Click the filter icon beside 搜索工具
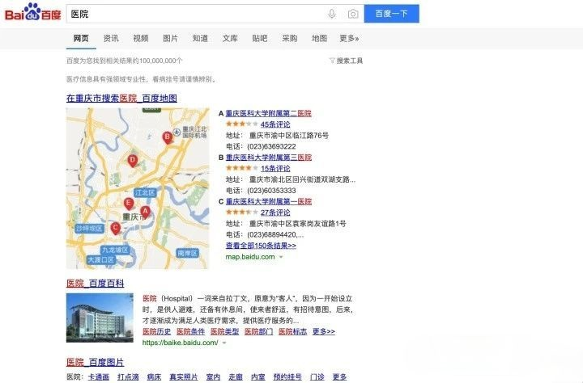The width and height of the screenshot is (583, 383). pyautogui.click(x=332, y=61)
